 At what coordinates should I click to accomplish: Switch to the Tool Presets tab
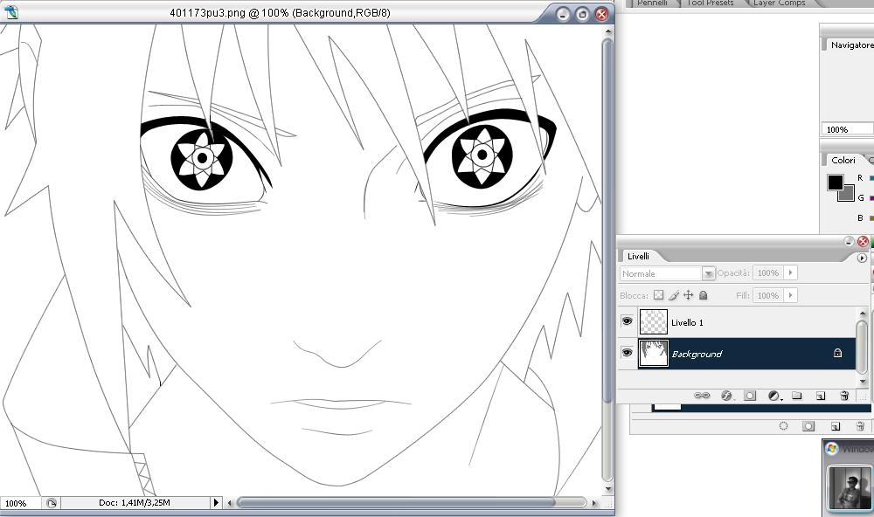coord(710,3)
